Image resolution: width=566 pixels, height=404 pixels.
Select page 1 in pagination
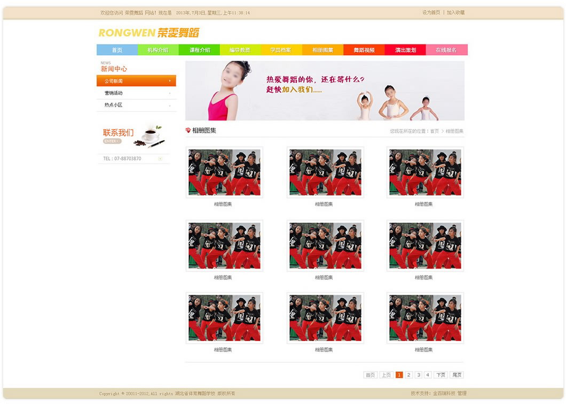point(399,375)
